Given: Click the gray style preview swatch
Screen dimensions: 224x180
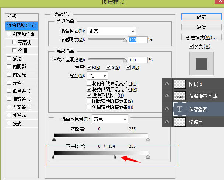Looking at the screenshot, I should (x=202, y=64).
